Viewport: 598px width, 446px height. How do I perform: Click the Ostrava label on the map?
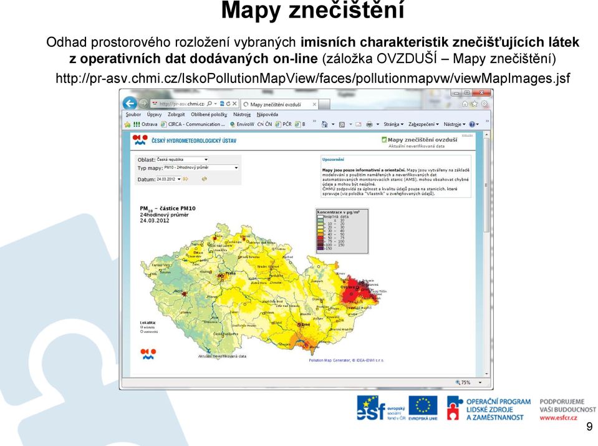point(347,287)
